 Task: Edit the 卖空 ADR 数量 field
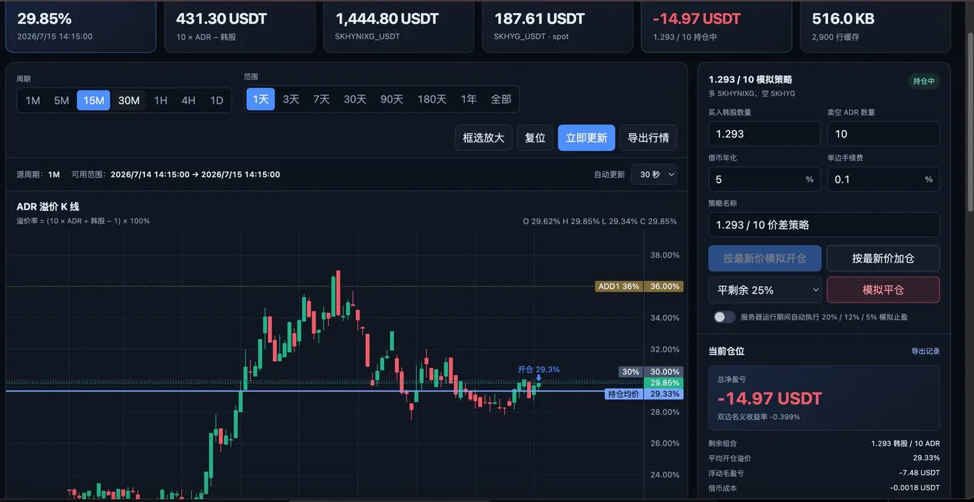pos(883,134)
